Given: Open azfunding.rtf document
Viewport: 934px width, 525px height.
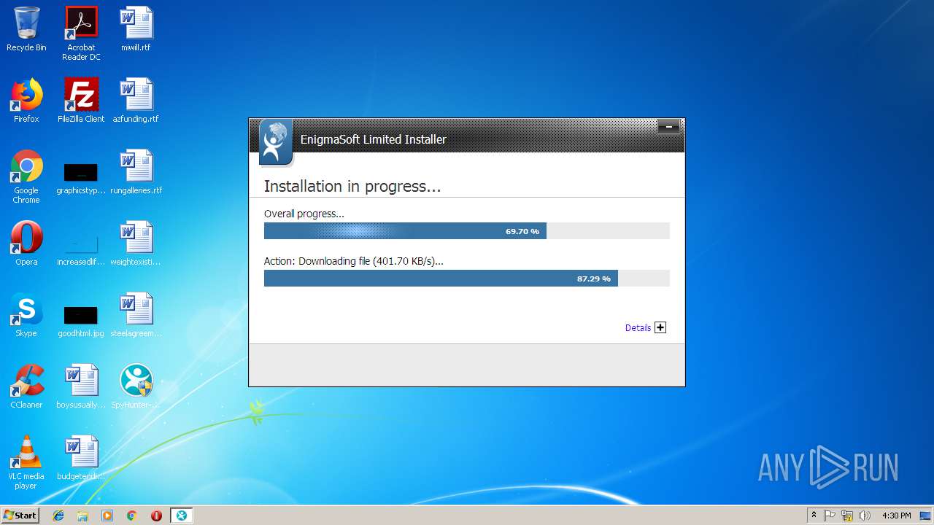Looking at the screenshot, I should (x=136, y=101).
